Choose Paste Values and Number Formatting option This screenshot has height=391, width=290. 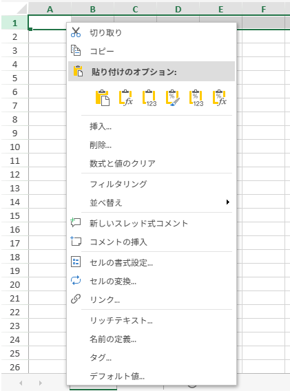[x=196, y=98]
